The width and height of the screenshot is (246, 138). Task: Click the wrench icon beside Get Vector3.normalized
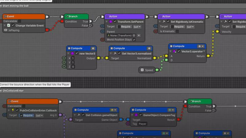pyautogui.click(x=115, y=53)
